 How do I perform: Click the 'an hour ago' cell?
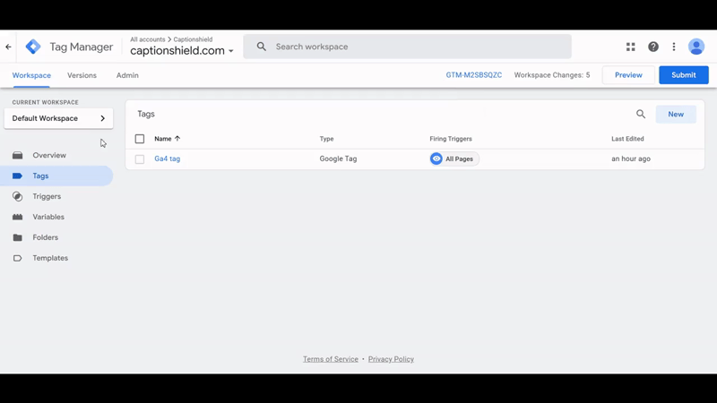(631, 159)
